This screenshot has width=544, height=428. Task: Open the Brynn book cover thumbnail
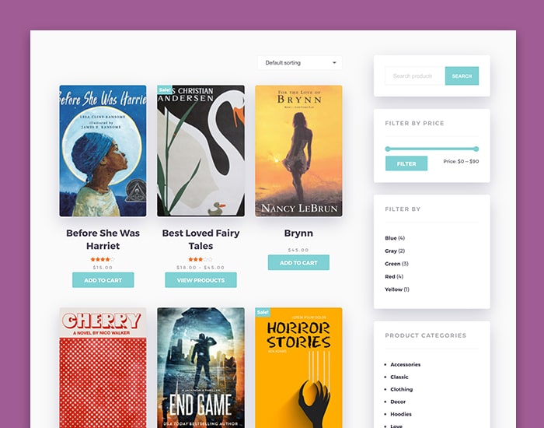point(298,151)
